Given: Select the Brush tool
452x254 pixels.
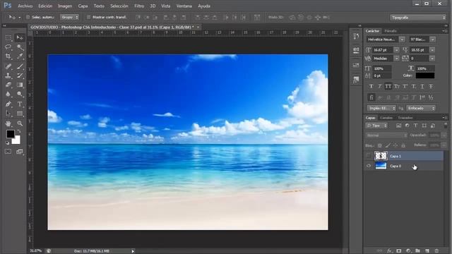Looking at the screenshot, I should pyautogui.click(x=20, y=66).
